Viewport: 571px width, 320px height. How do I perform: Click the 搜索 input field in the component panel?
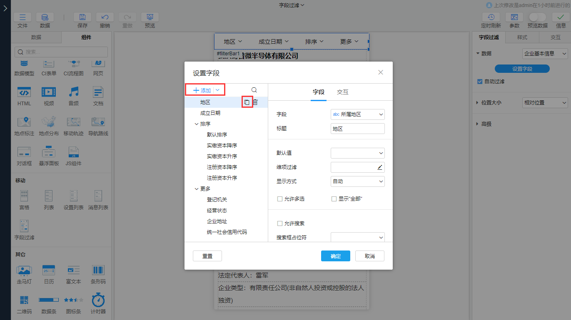(x=61, y=52)
